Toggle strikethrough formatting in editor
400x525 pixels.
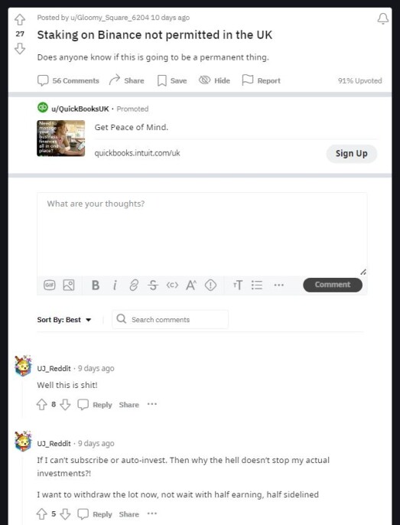[153, 285]
